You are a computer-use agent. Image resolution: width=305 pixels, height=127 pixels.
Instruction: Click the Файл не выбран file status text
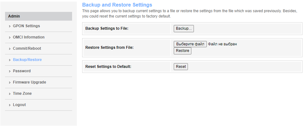222,44
